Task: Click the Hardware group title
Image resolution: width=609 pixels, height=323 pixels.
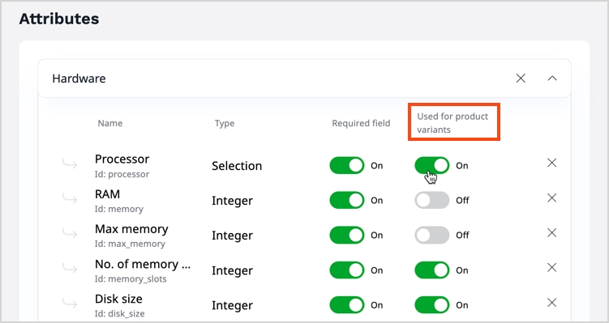Action: click(79, 79)
